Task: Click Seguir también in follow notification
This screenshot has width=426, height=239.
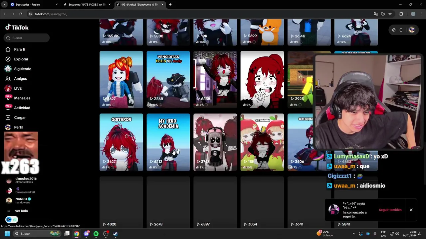Action: click(390, 210)
